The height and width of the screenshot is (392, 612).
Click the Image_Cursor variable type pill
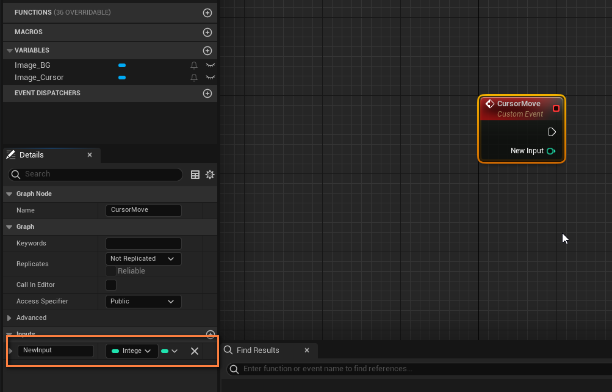coord(122,78)
